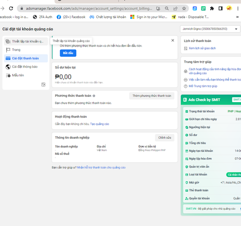
Task: Select the Trang sidebar item
Action: (26, 50)
